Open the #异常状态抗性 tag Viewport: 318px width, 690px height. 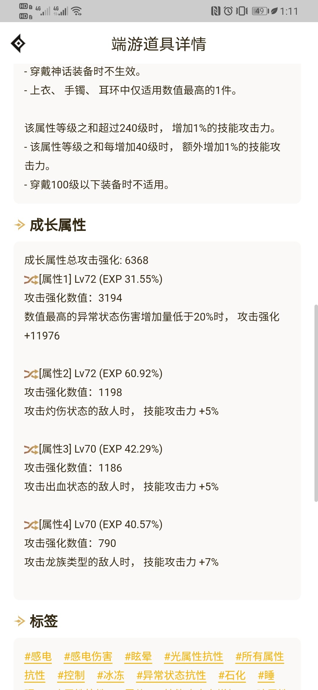171,675
